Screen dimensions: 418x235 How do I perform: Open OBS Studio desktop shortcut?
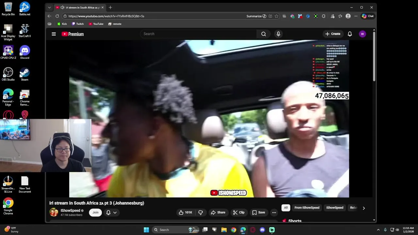click(8, 74)
